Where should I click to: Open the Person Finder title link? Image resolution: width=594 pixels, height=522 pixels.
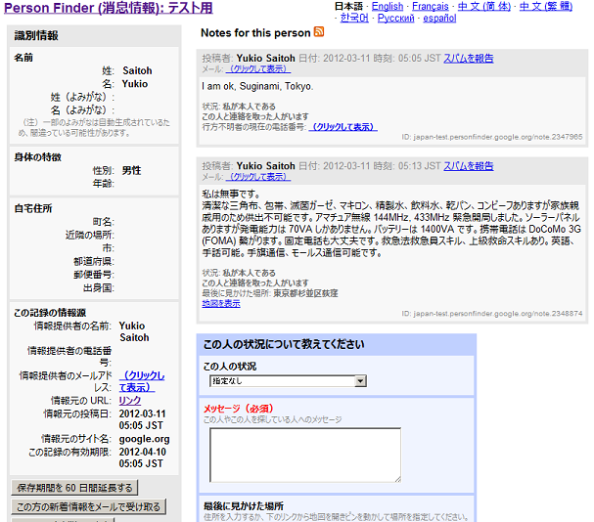(x=108, y=8)
